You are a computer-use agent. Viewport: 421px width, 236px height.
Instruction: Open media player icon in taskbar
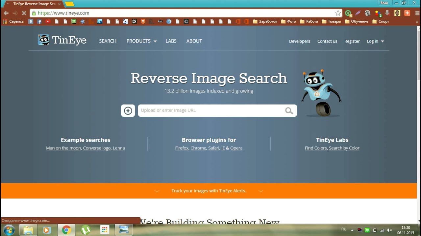click(x=47, y=230)
